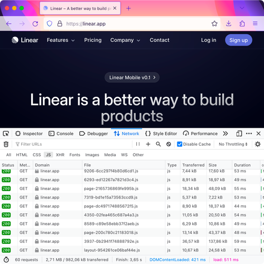Click the Sign up button
This screenshot has height=264, width=264.
coord(239,40)
